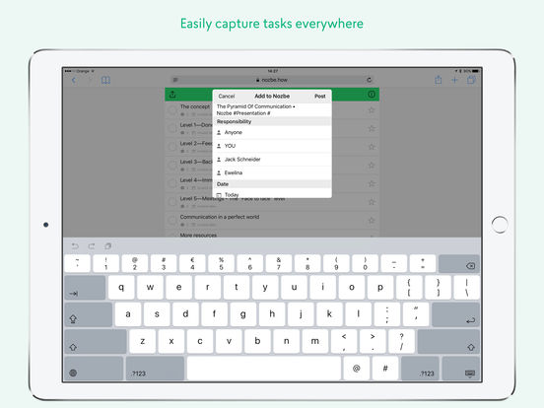Tap the left shift key

(x=96, y=341)
